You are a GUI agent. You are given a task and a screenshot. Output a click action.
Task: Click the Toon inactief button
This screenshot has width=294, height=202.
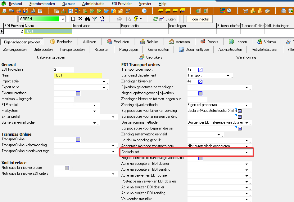point(200,19)
